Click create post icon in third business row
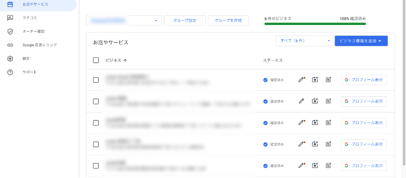Image resolution: width=406 pixels, height=178 pixels. pyautogui.click(x=329, y=122)
